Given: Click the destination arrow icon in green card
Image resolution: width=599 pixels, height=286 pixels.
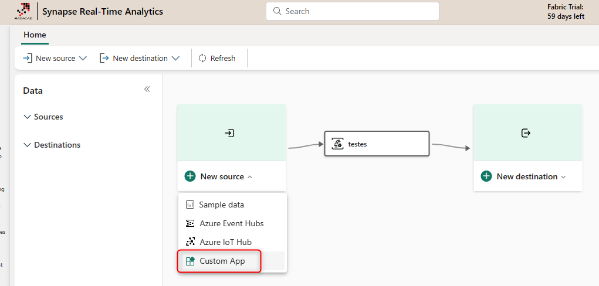Looking at the screenshot, I should click(x=526, y=133).
